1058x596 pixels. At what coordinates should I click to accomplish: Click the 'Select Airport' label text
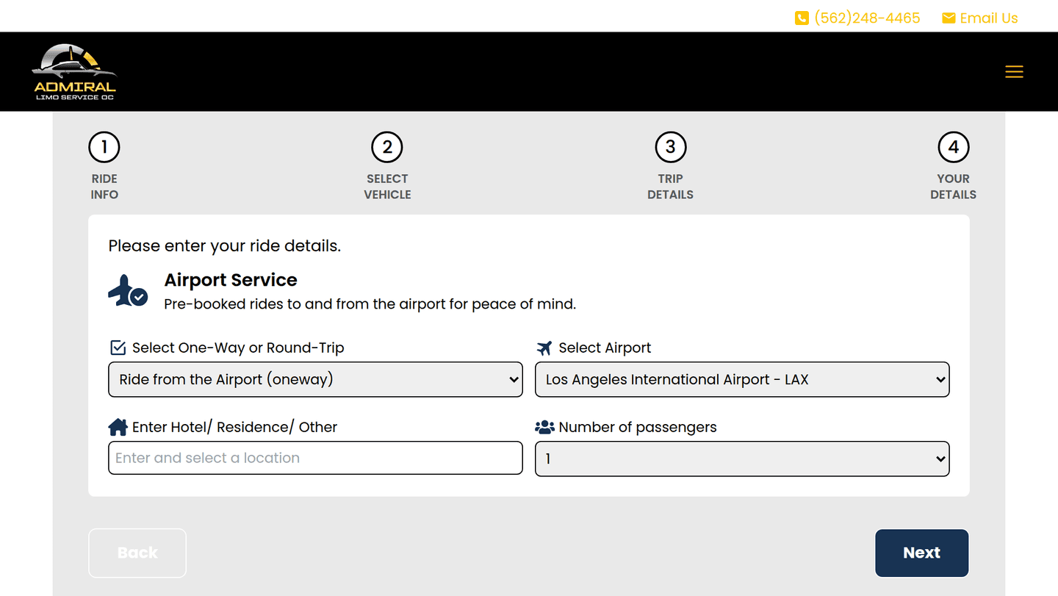click(605, 348)
